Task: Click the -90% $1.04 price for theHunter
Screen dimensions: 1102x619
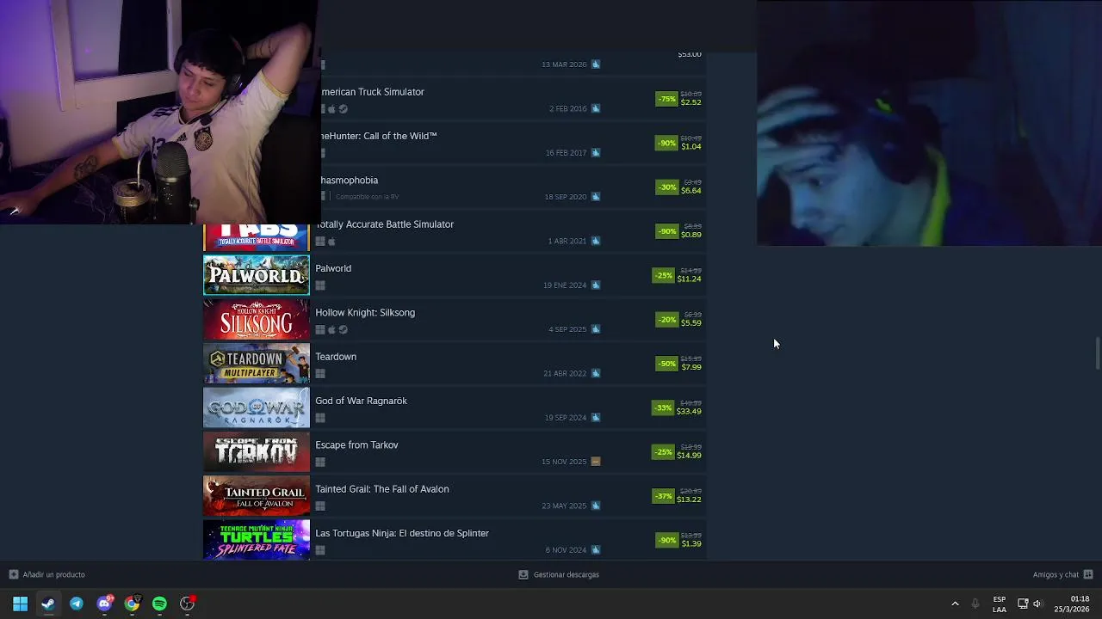Action: click(x=678, y=143)
